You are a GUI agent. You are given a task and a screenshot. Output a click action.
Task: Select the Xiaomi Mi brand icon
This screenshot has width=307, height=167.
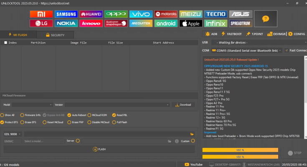(41, 14)
